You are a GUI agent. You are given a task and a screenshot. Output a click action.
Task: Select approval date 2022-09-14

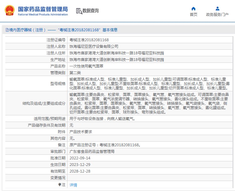(80, 158)
